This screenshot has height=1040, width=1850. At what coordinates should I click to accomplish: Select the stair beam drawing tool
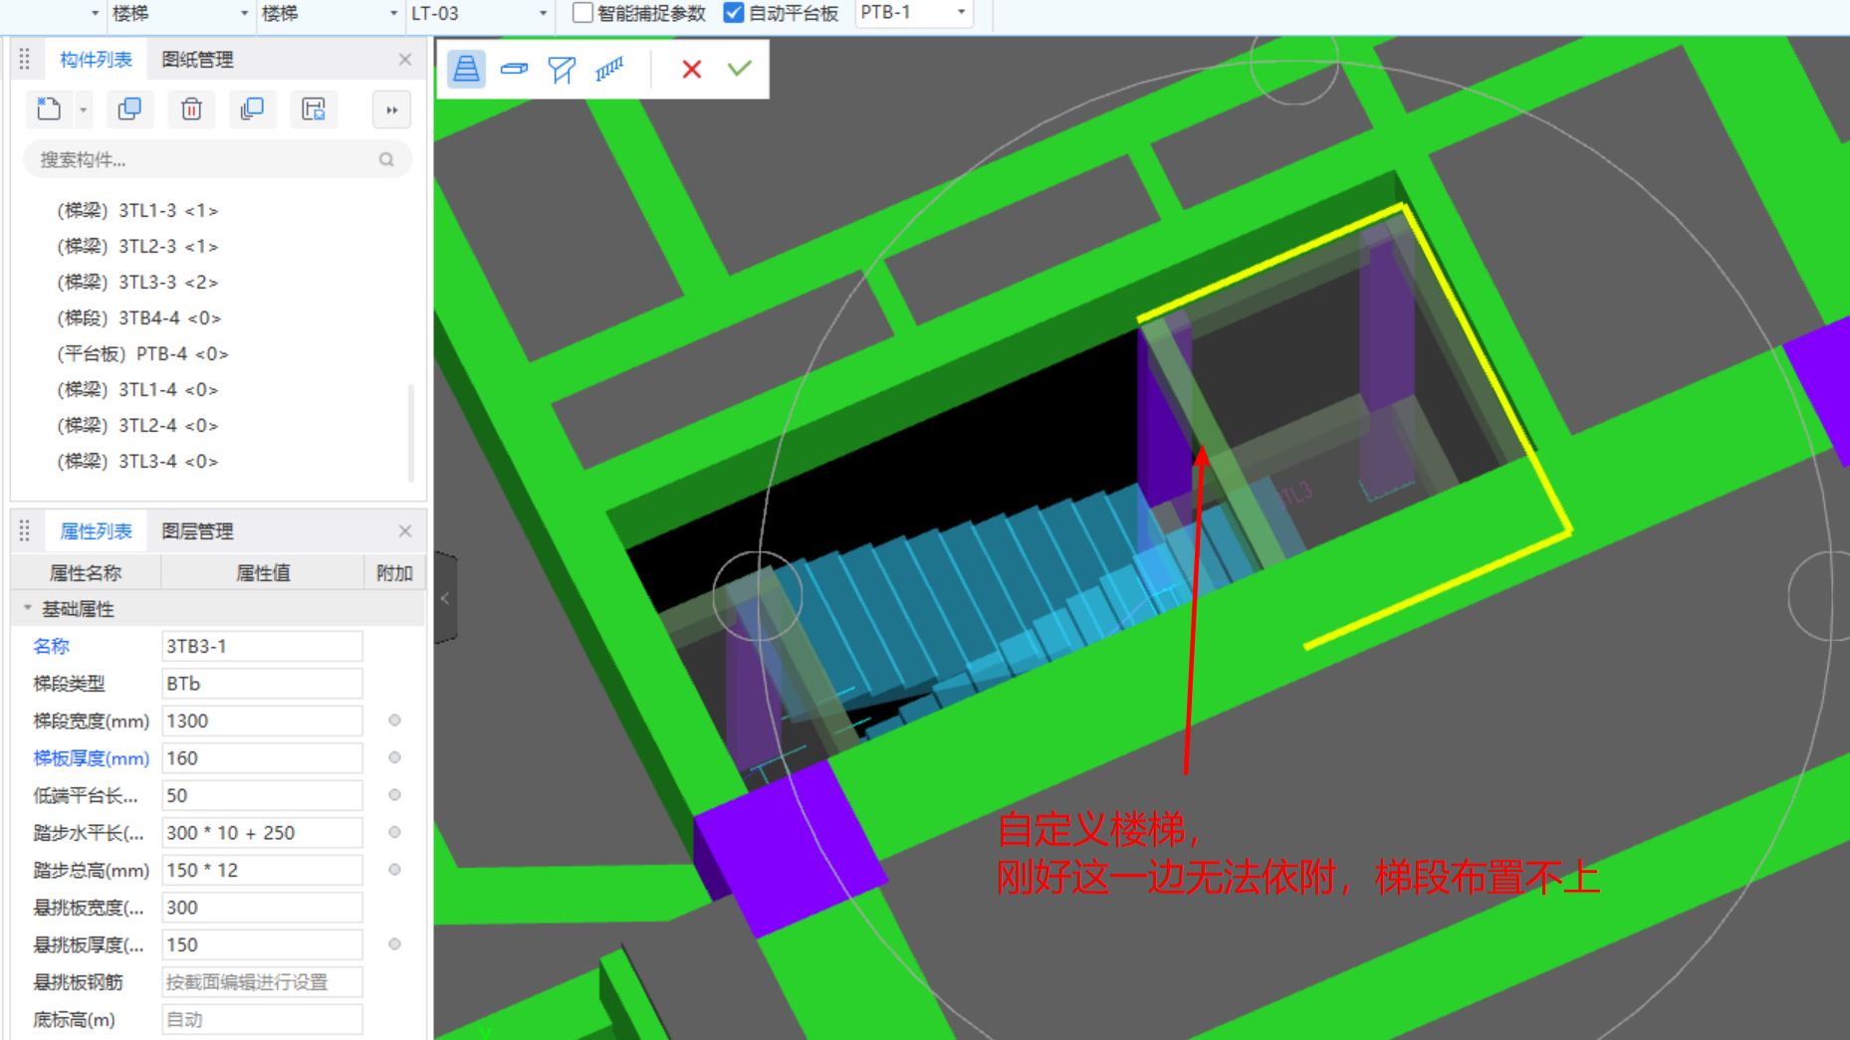click(562, 69)
